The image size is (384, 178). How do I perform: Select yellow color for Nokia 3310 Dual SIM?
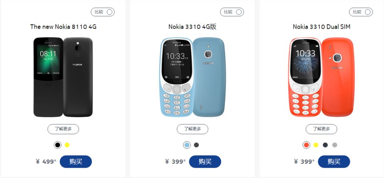pos(316,145)
